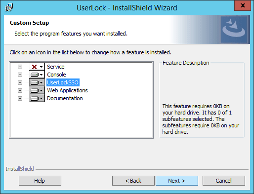Click the Next > button

[177, 181]
